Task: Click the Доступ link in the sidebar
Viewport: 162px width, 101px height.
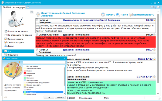Action: pos(11,46)
